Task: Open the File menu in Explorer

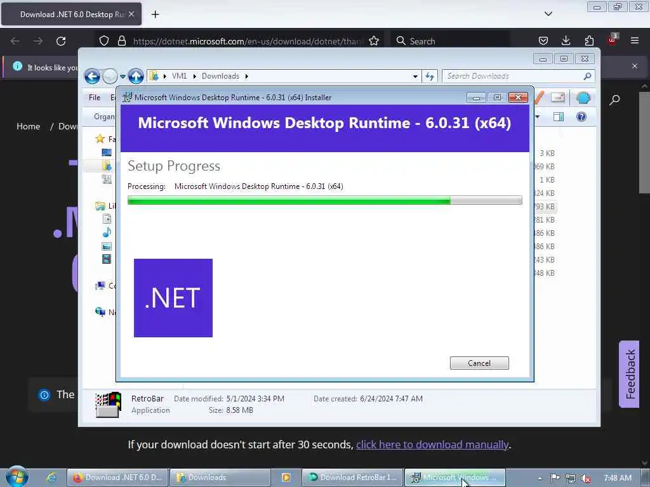Action: [95, 97]
